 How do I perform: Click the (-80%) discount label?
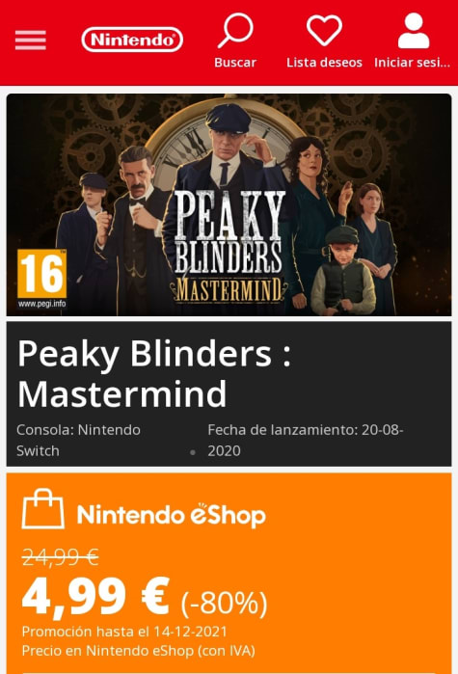coord(224,603)
